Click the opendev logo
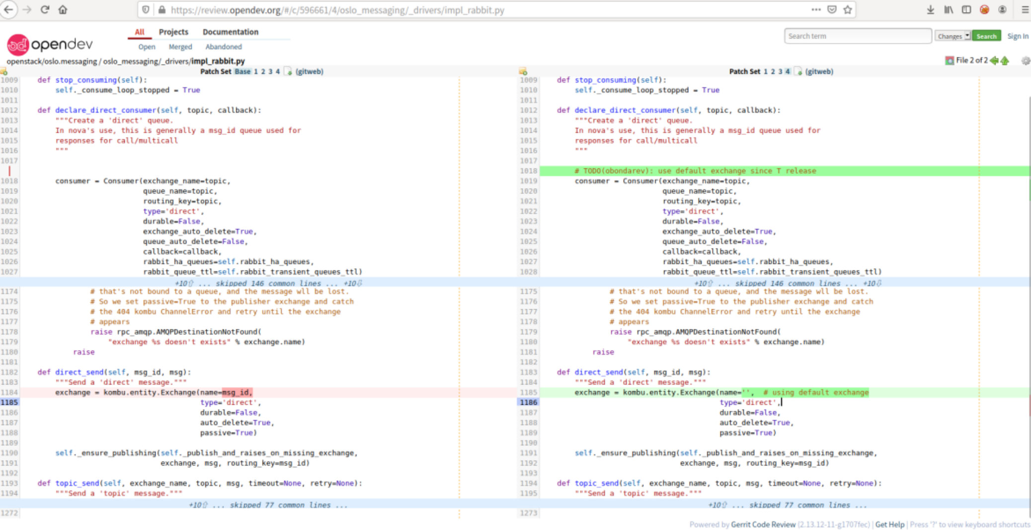 click(x=50, y=44)
